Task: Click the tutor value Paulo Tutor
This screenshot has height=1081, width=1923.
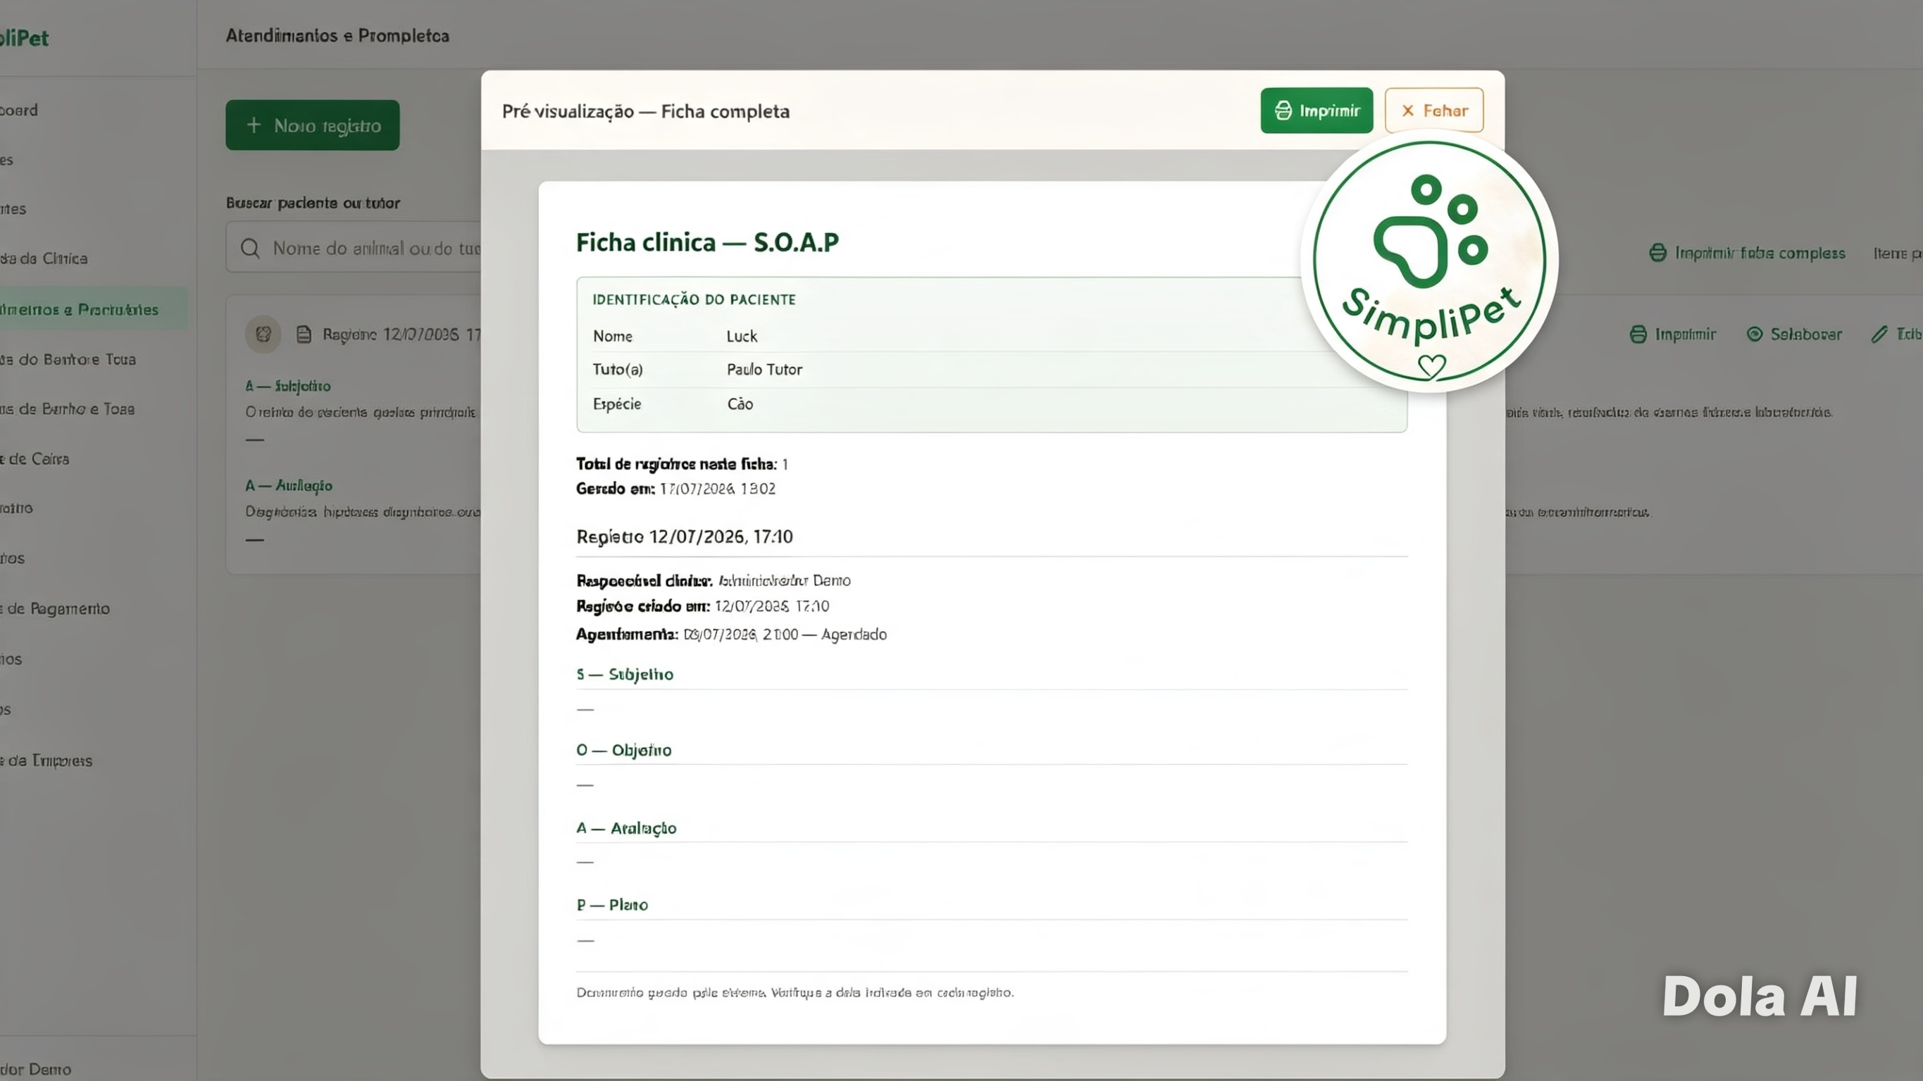Action: [764, 370]
